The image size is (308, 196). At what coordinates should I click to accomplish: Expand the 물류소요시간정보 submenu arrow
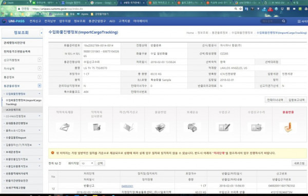click(x=40, y=130)
